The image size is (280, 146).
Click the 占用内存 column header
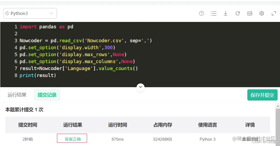coord(163,125)
